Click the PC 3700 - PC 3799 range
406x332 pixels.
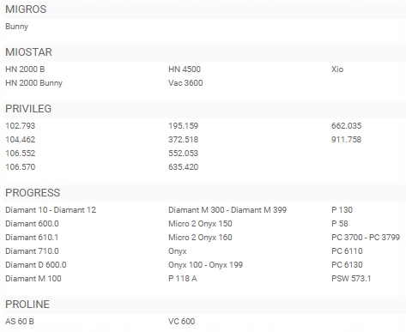[366, 238]
